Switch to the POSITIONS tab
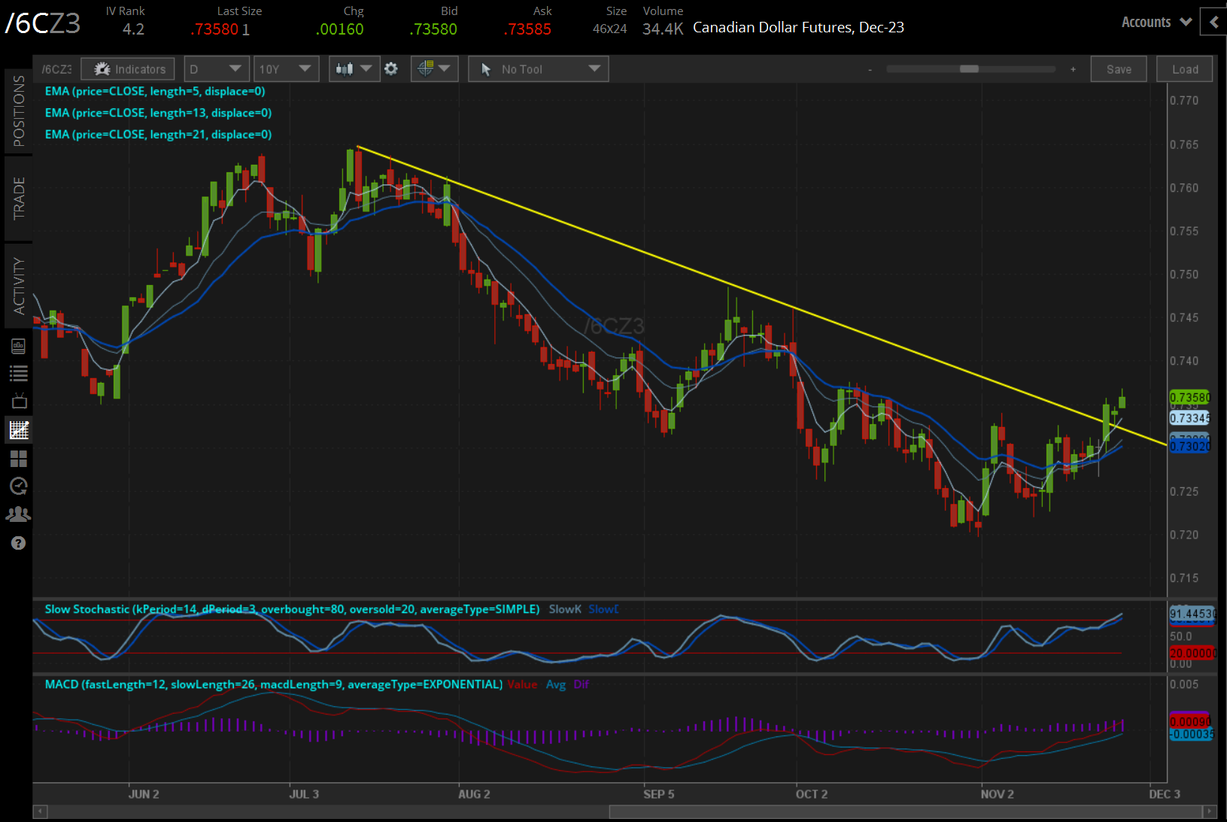 tap(18, 111)
